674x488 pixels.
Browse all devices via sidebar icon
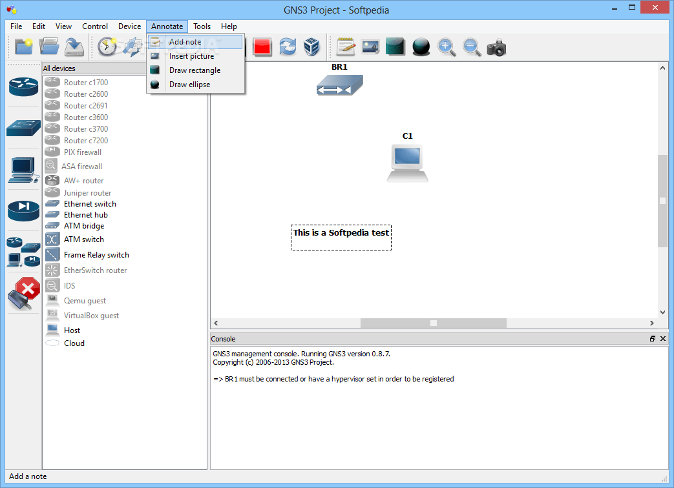point(24,252)
